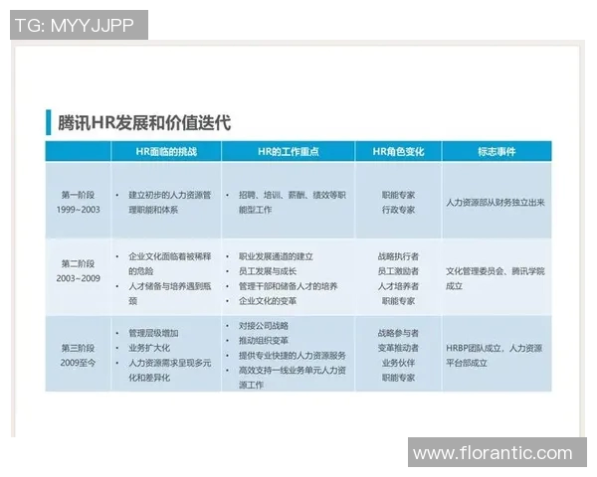597x477 pixels.
Task: Select the role "人才培养者"
Action: click(x=398, y=286)
